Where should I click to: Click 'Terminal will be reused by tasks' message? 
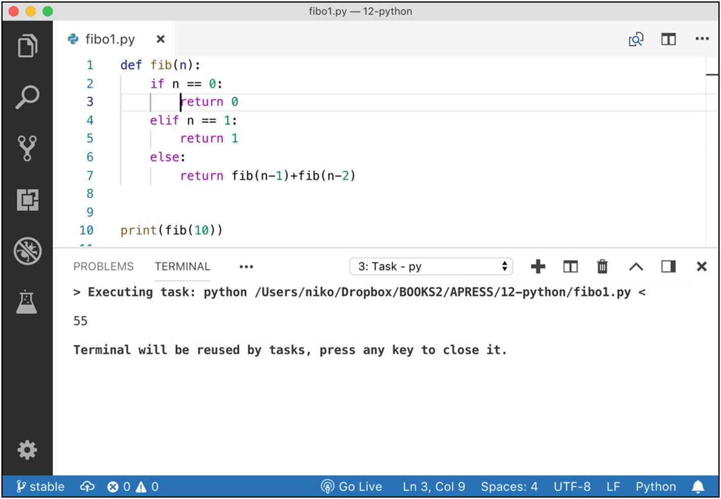(290, 350)
